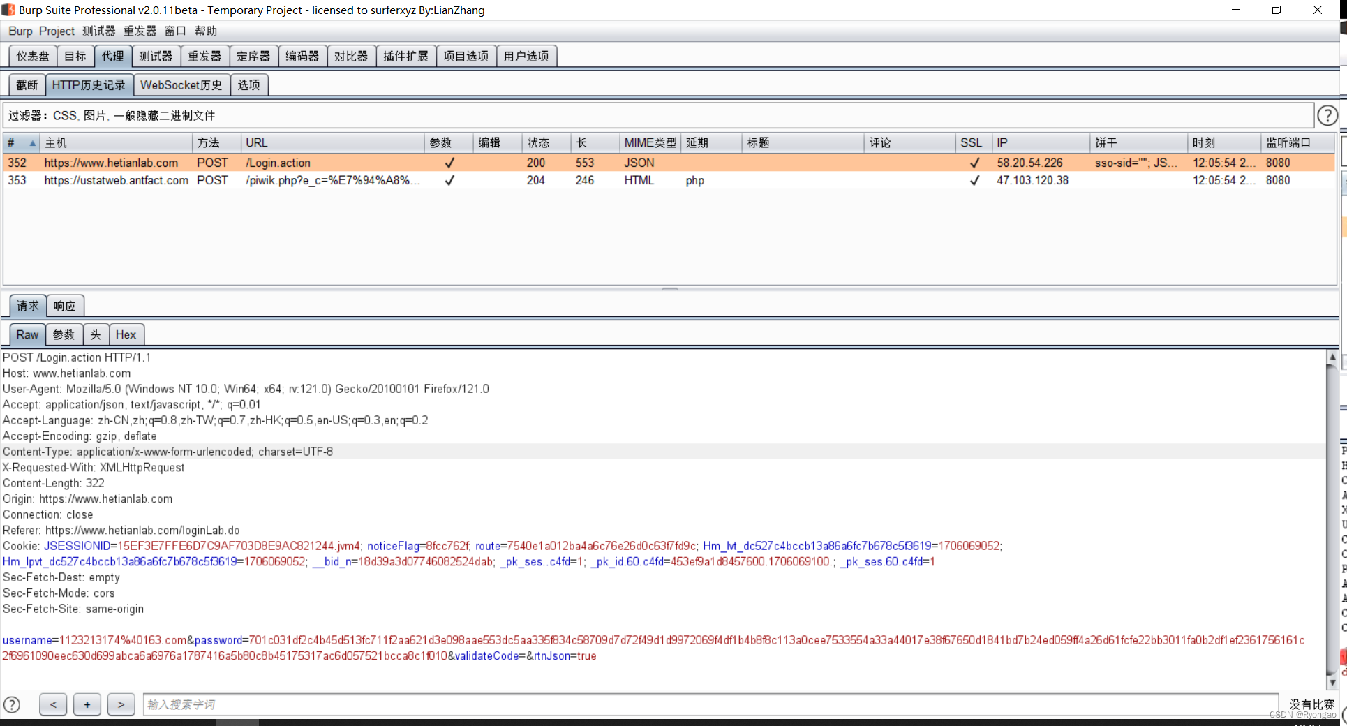
Task: Sort by the # column header
Action: [x=21, y=142]
